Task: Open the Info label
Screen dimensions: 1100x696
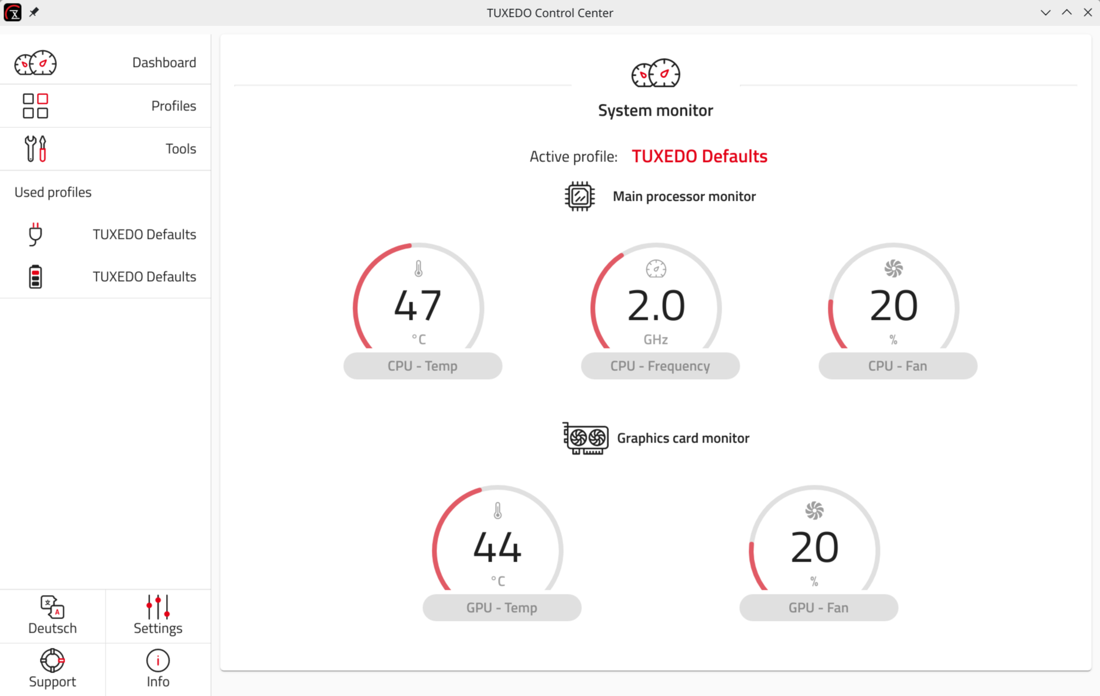Action: pyautogui.click(x=158, y=681)
